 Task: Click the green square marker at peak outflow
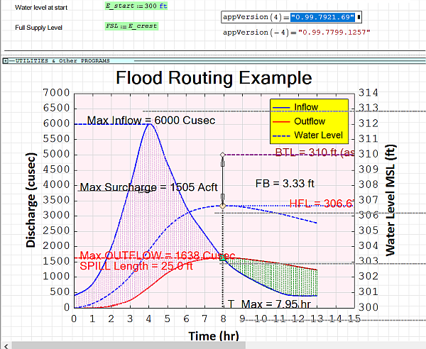coord(223,258)
